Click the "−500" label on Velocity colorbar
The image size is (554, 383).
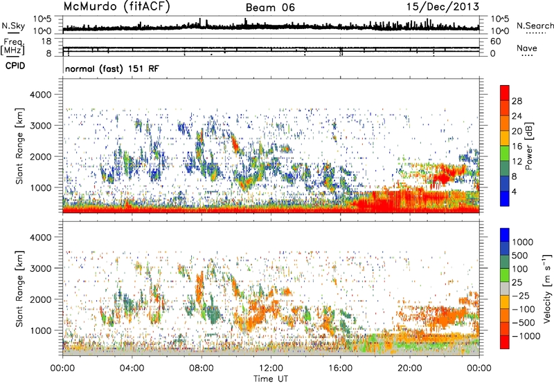tap(523, 322)
